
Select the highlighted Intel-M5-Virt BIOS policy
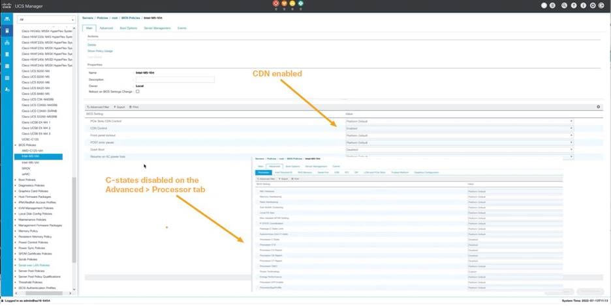[38, 156]
